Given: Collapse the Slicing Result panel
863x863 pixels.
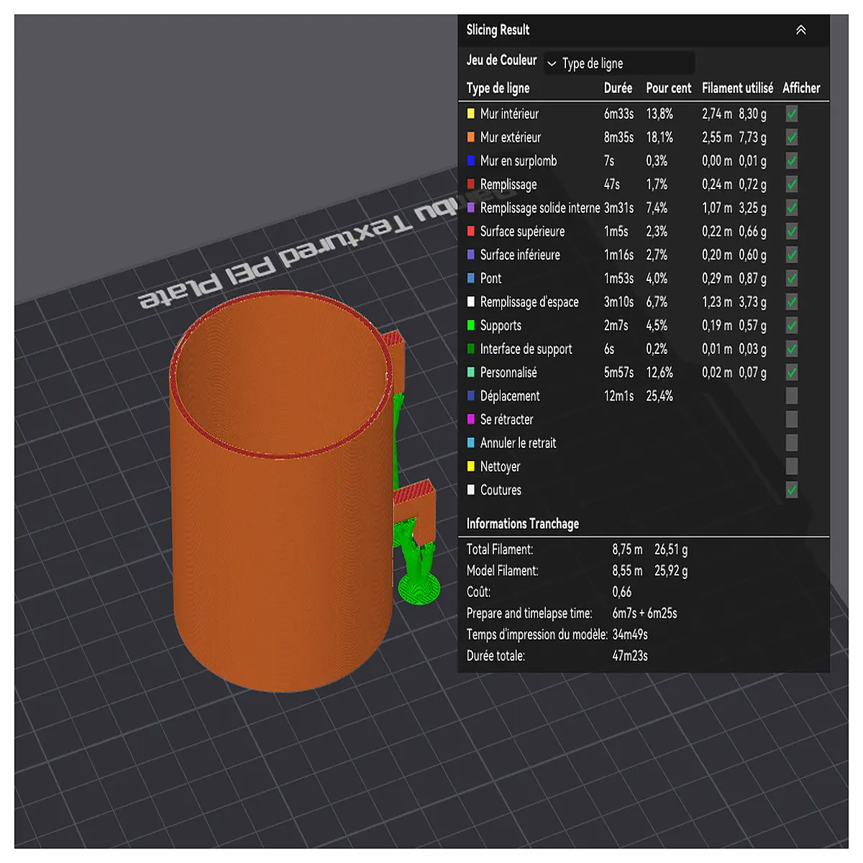Looking at the screenshot, I should pyautogui.click(x=800, y=30).
